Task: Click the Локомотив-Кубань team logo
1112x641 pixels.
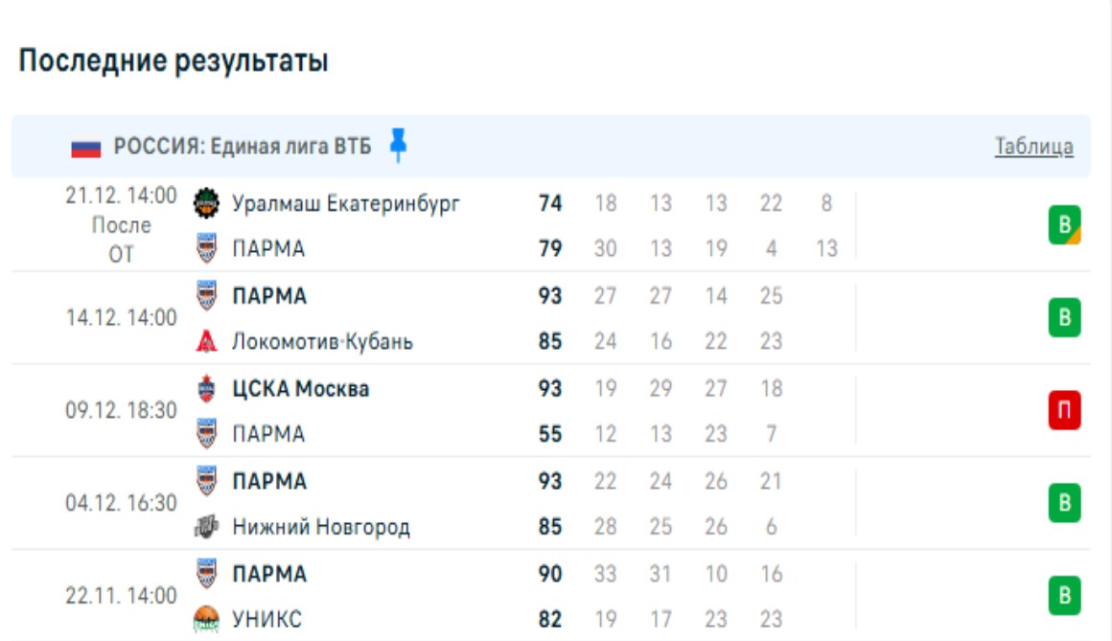Action: tap(206, 341)
